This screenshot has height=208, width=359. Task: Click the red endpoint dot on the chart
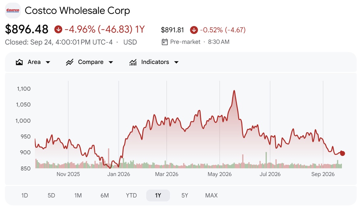342,154
